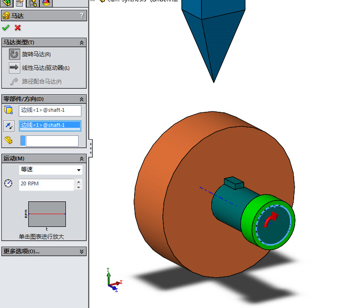This screenshot has height=308, width=337.
Task: Click the RPM graph to enlarge it
Action: pyautogui.click(x=47, y=214)
